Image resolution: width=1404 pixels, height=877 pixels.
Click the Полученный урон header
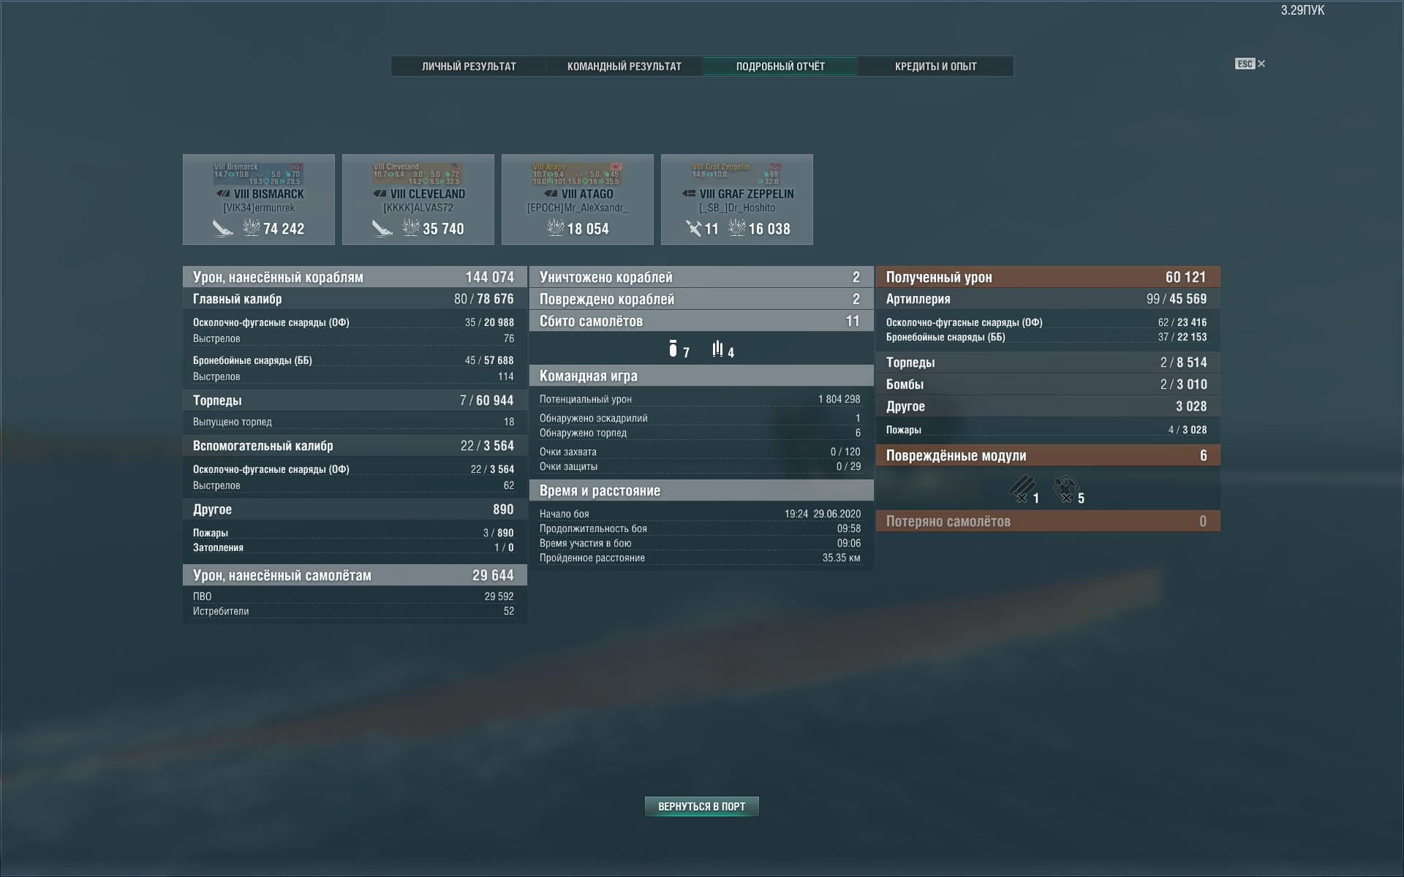point(1047,277)
